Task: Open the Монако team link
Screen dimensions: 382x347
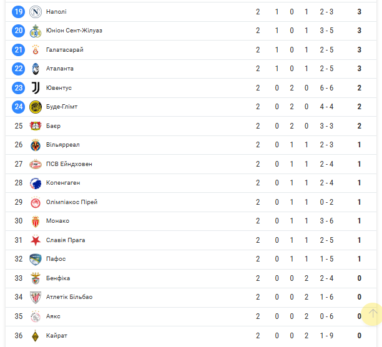Action: coord(57,221)
